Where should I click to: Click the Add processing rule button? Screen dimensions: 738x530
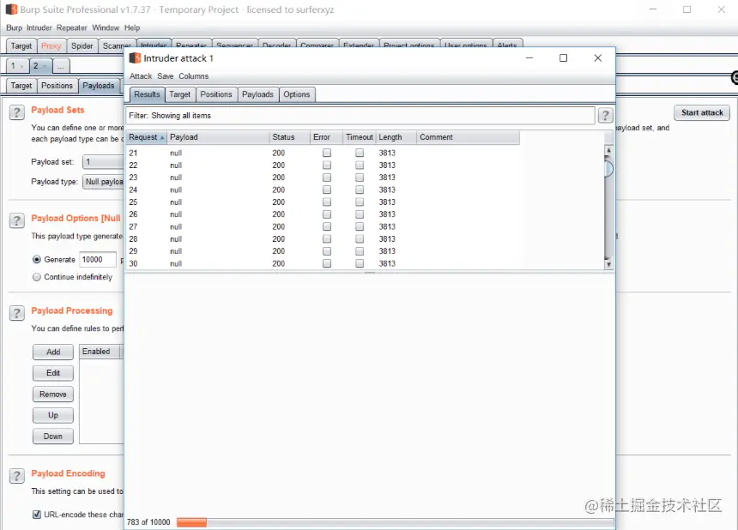click(53, 352)
